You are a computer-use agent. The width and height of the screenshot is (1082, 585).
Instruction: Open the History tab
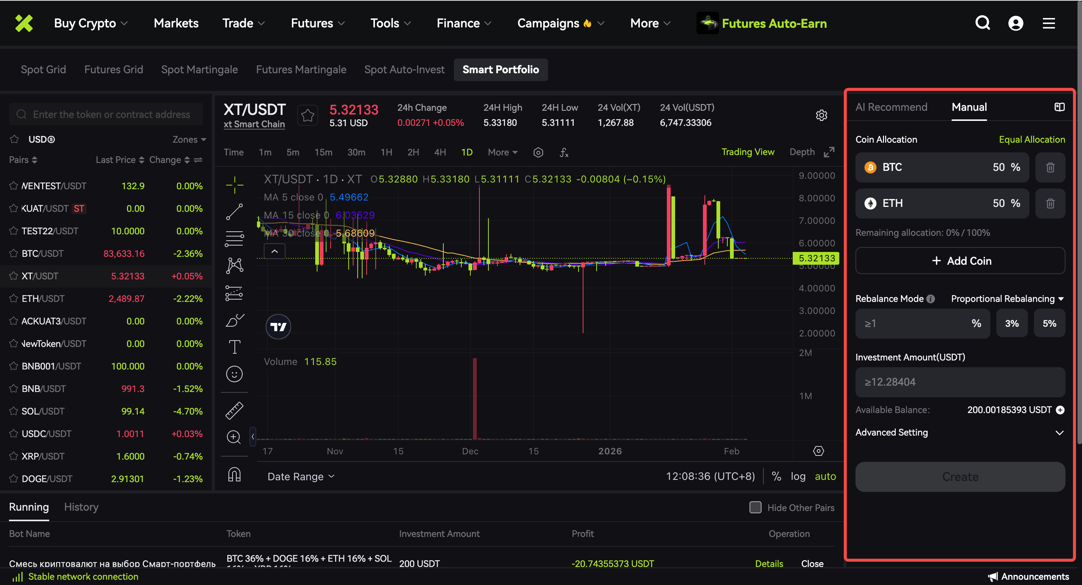tap(81, 507)
